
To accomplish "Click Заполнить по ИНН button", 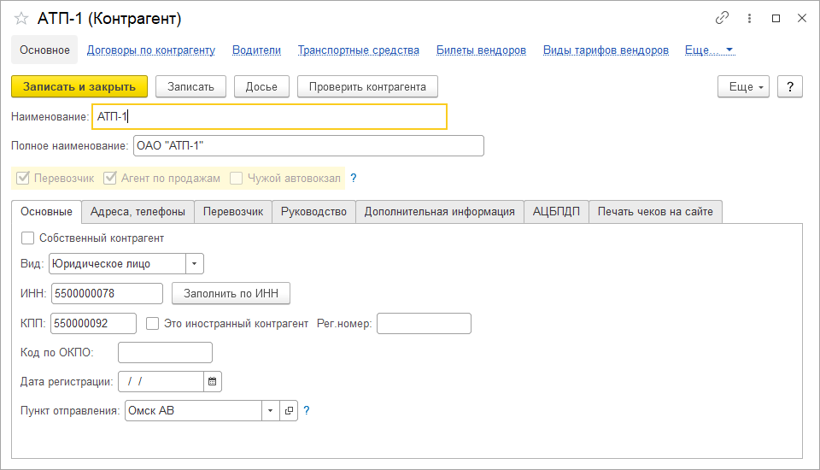I will pos(231,294).
